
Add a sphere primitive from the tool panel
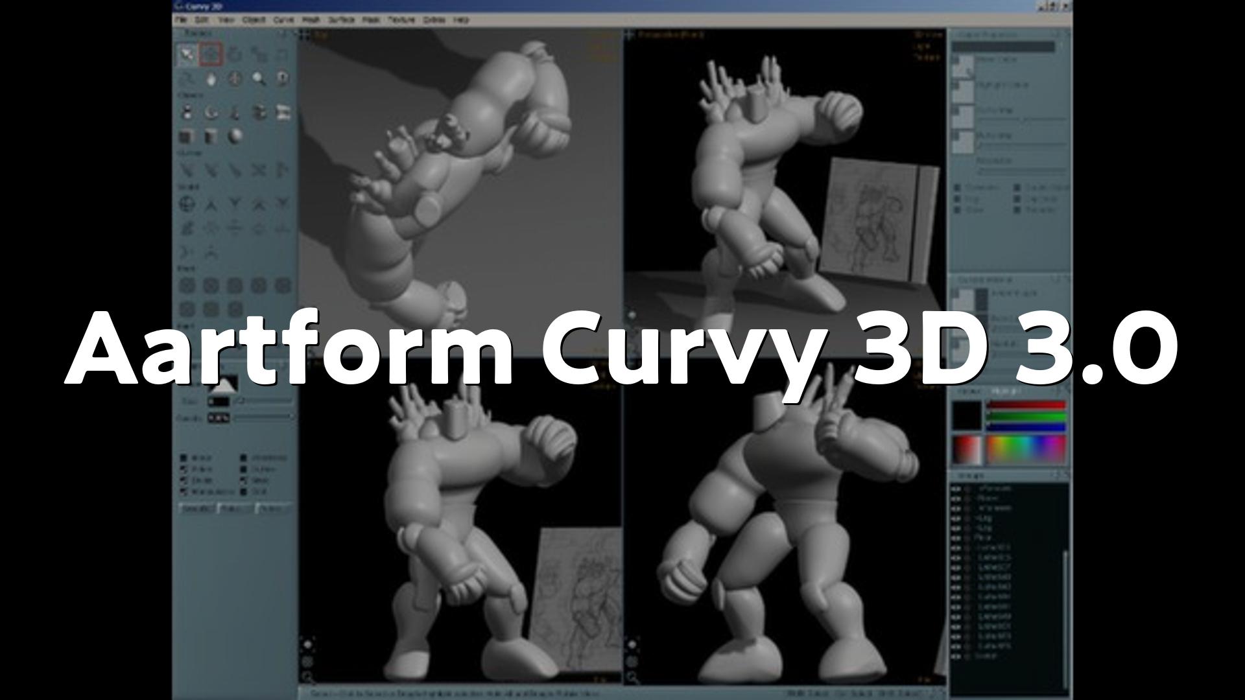click(x=235, y=137)
